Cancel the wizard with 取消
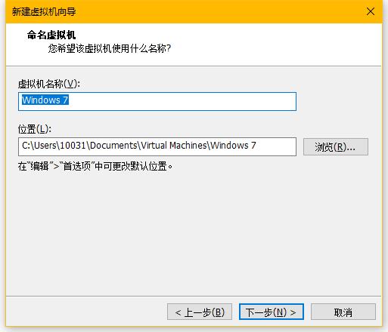388x332 pixels. 343,312
